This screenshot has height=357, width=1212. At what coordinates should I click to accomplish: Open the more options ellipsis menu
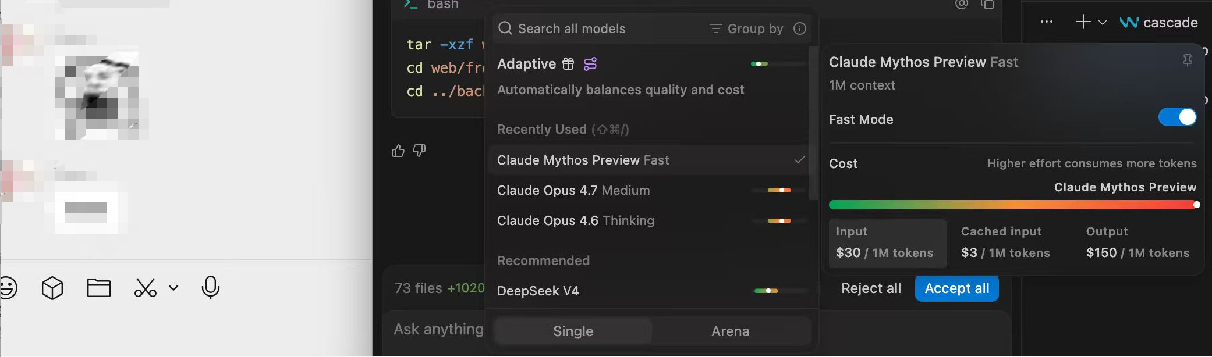[1047, 22]
